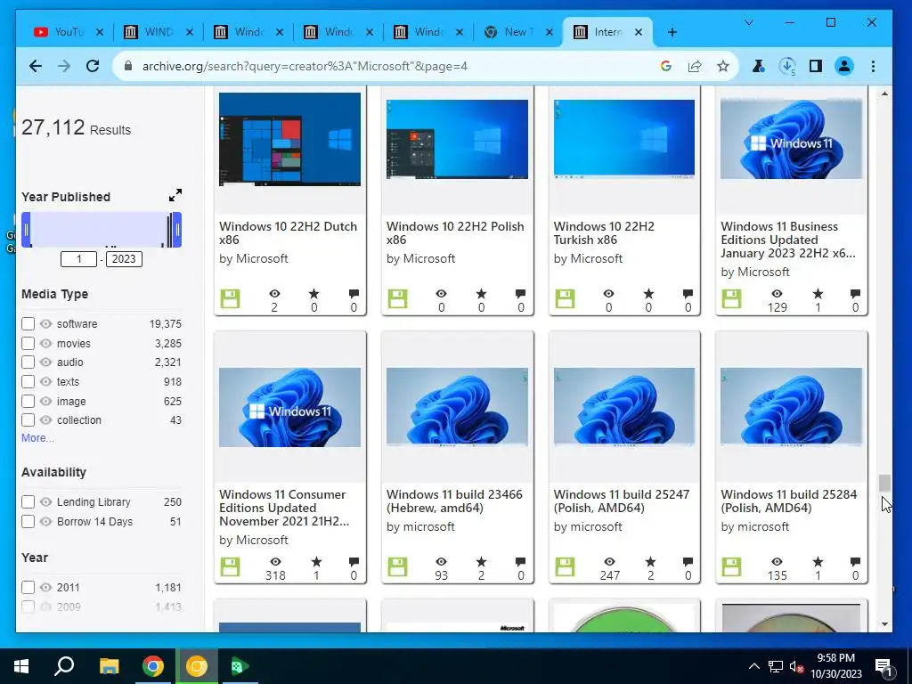Open Windows 11 build 23466 Hebrew title

(454, 501)
